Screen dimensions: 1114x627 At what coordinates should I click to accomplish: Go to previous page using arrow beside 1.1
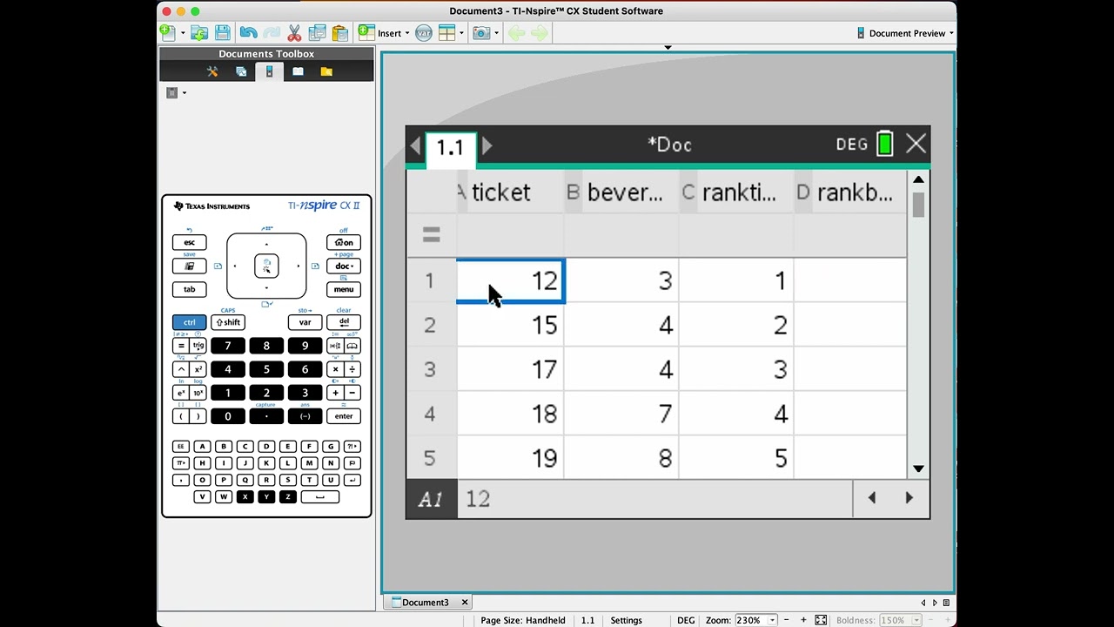point(416,146)
